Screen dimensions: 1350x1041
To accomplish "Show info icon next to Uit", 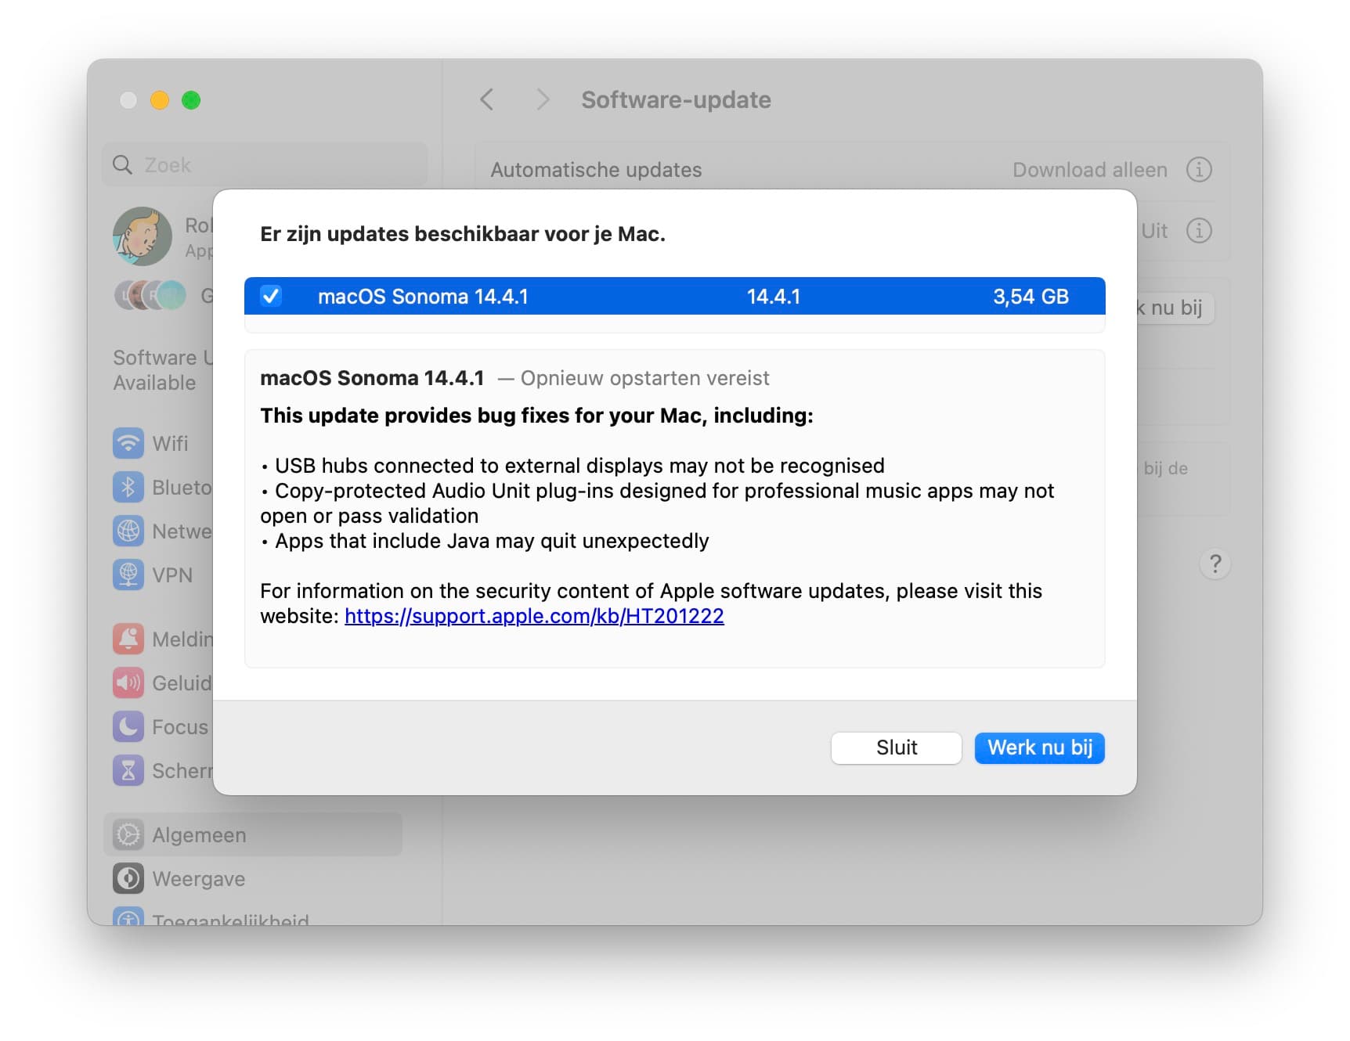I will pyautogui.click(x=1199, y=230).
